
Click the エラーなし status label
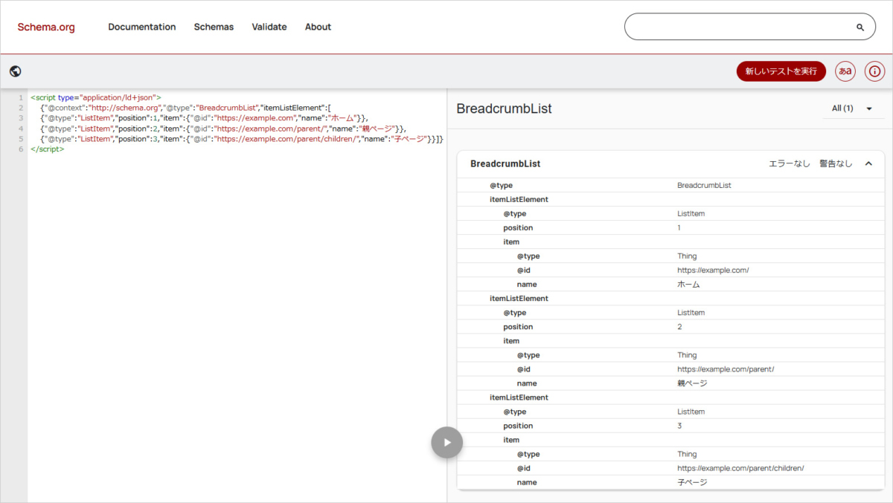(x=789, y=163)
